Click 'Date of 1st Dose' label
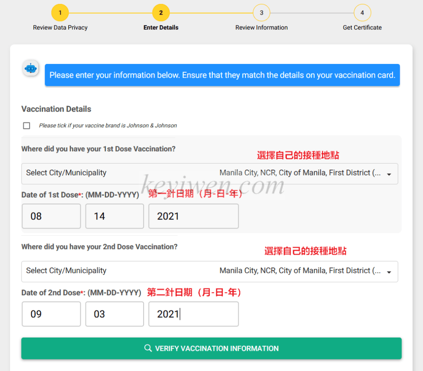This screenshot has height=371, width=423. (x=80, y=195)
